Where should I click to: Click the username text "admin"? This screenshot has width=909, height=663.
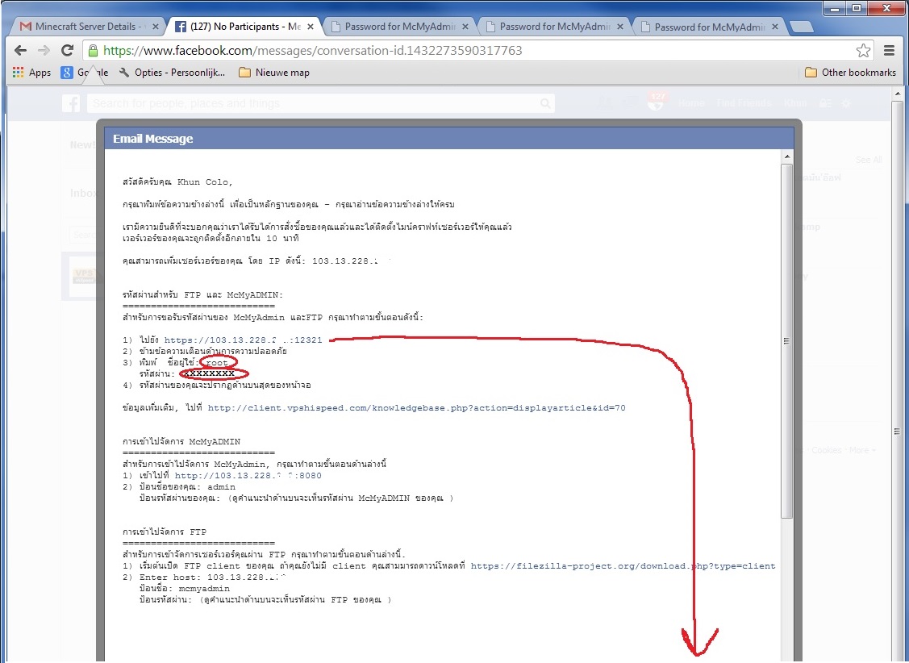pos(222,487)
